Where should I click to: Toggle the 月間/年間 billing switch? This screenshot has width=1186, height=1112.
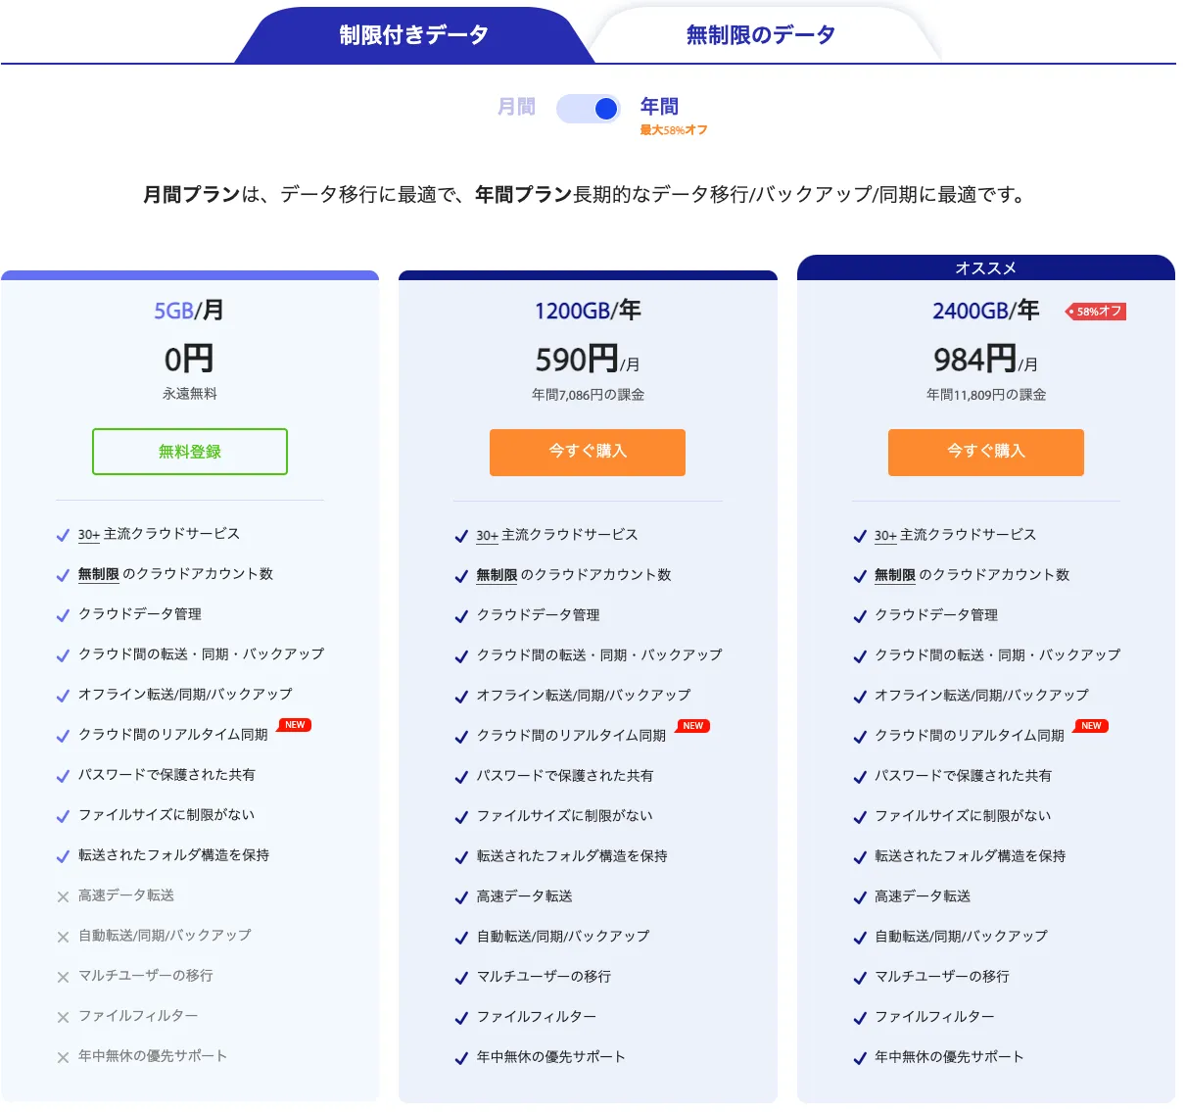[x=588, y=108]
